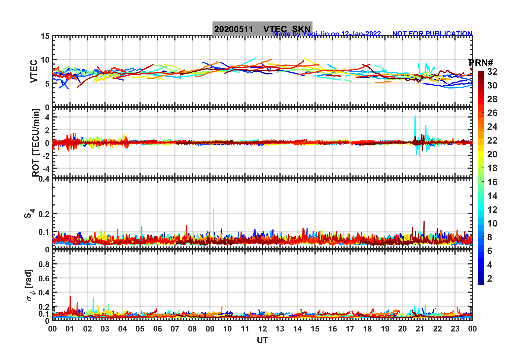
Task: Click the yellow band of the PRN colorbar near 20
Action: tap(481, 154)
